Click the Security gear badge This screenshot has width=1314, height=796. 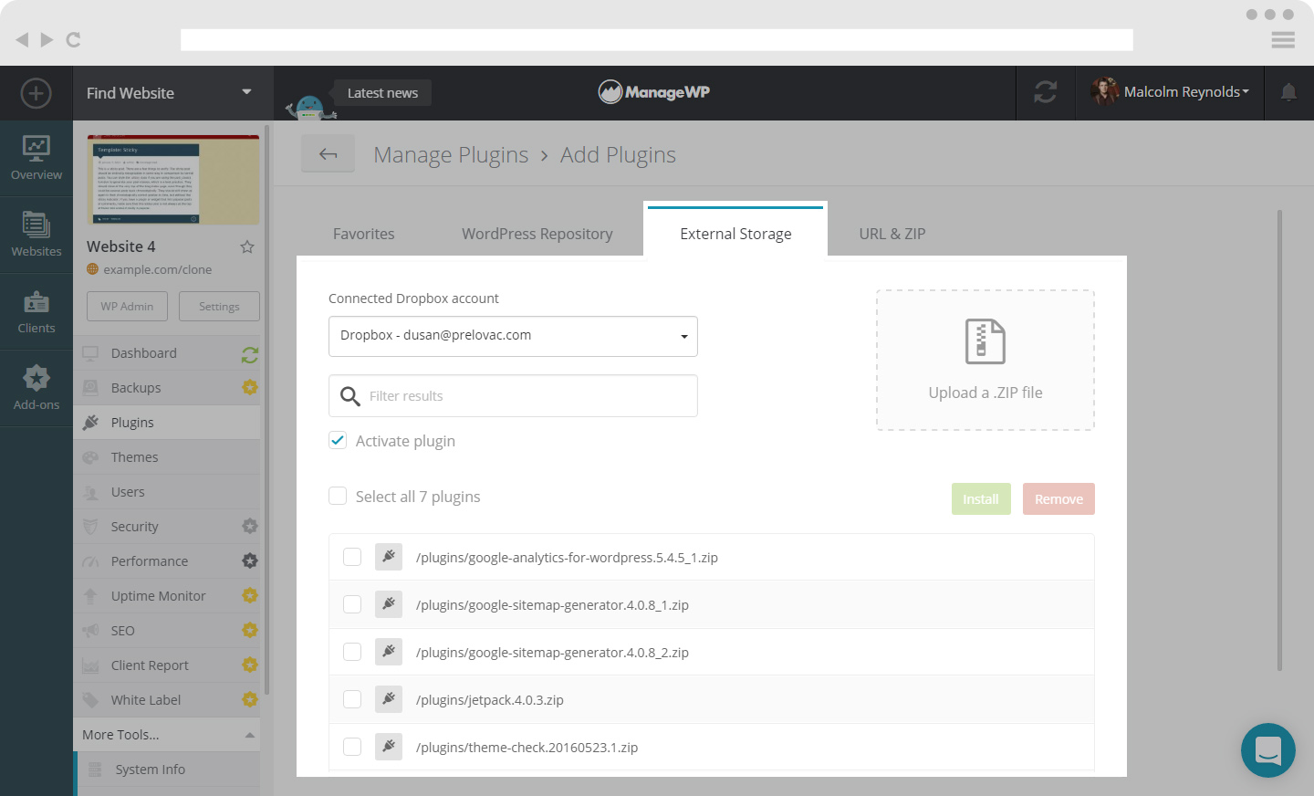[x=250, y=527]
